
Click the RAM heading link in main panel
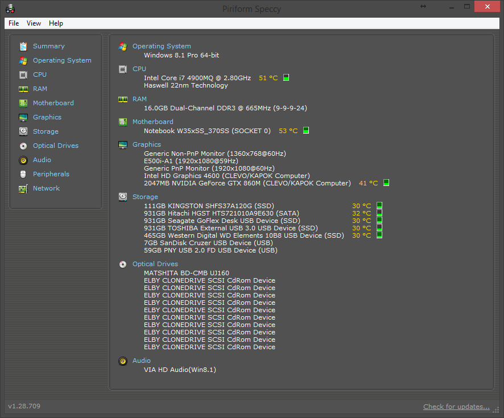[x=139, y=99]
